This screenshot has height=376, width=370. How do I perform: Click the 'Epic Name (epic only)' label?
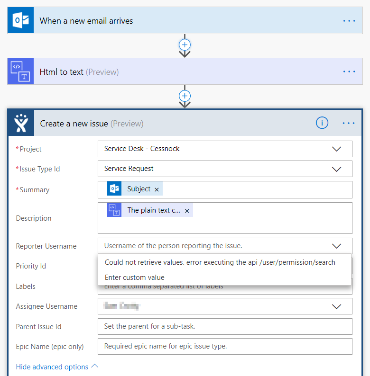tap(50, 347)
